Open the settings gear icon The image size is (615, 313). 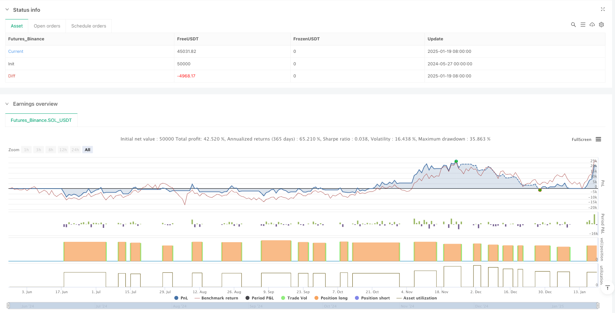[x=601, y=25]
